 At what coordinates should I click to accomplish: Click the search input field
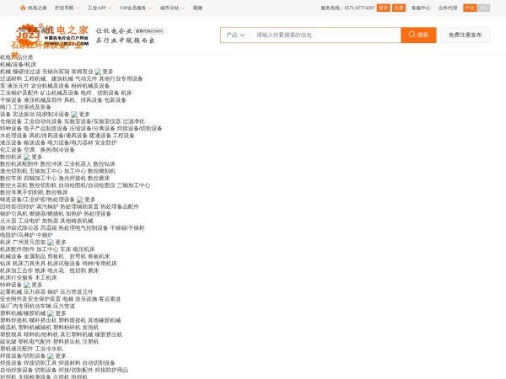tap(320, 35)
